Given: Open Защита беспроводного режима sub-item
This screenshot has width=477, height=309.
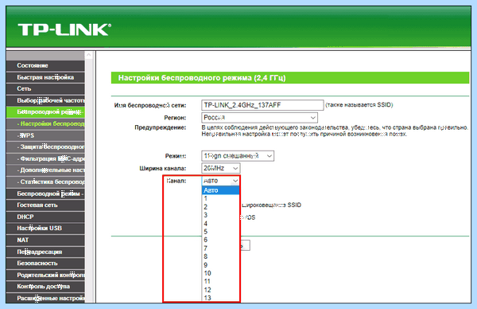Looking at the screenshot, I should point(45,147).
